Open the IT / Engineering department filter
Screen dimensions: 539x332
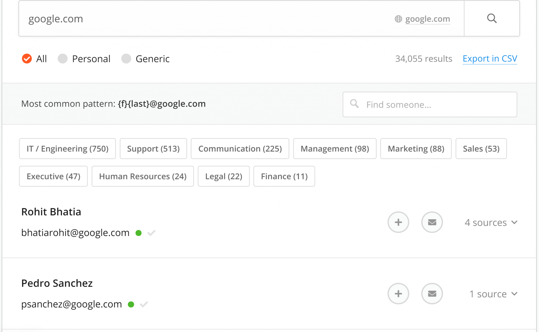click(67, 148)
